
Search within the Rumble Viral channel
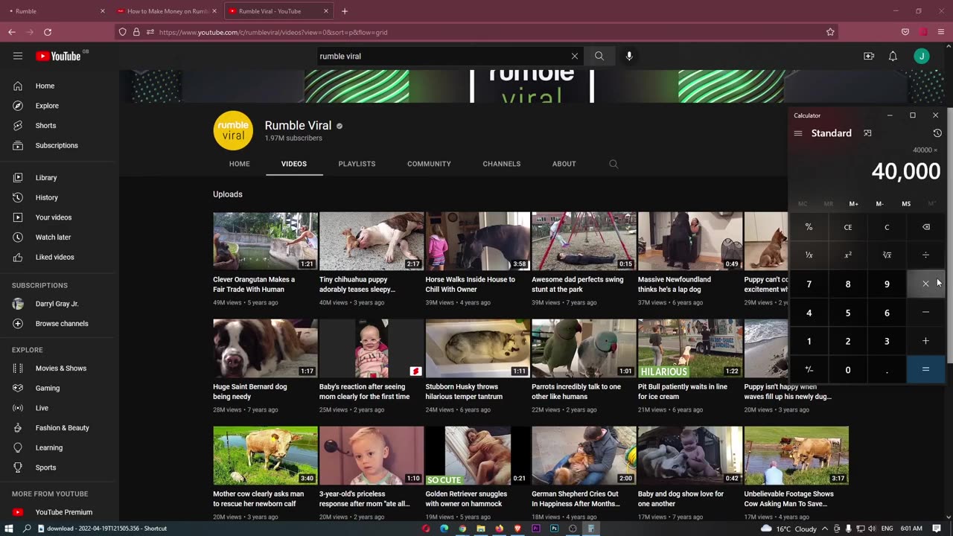tap(613, 164)
